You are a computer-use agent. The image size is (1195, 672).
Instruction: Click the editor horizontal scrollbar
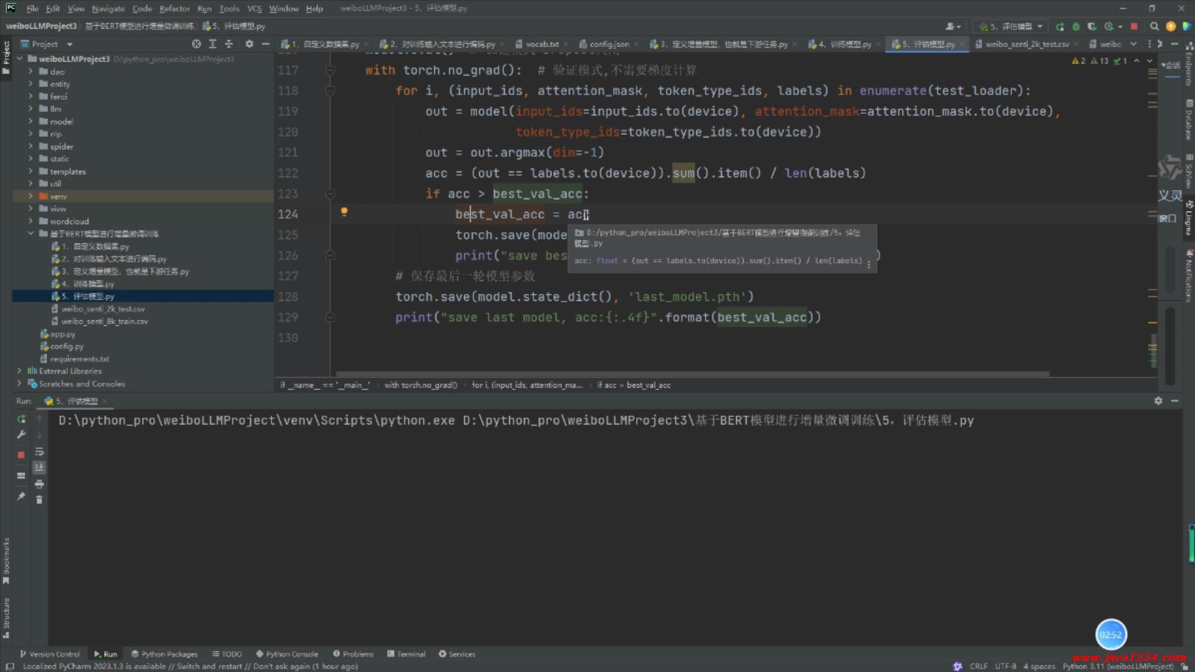point(691,374)
